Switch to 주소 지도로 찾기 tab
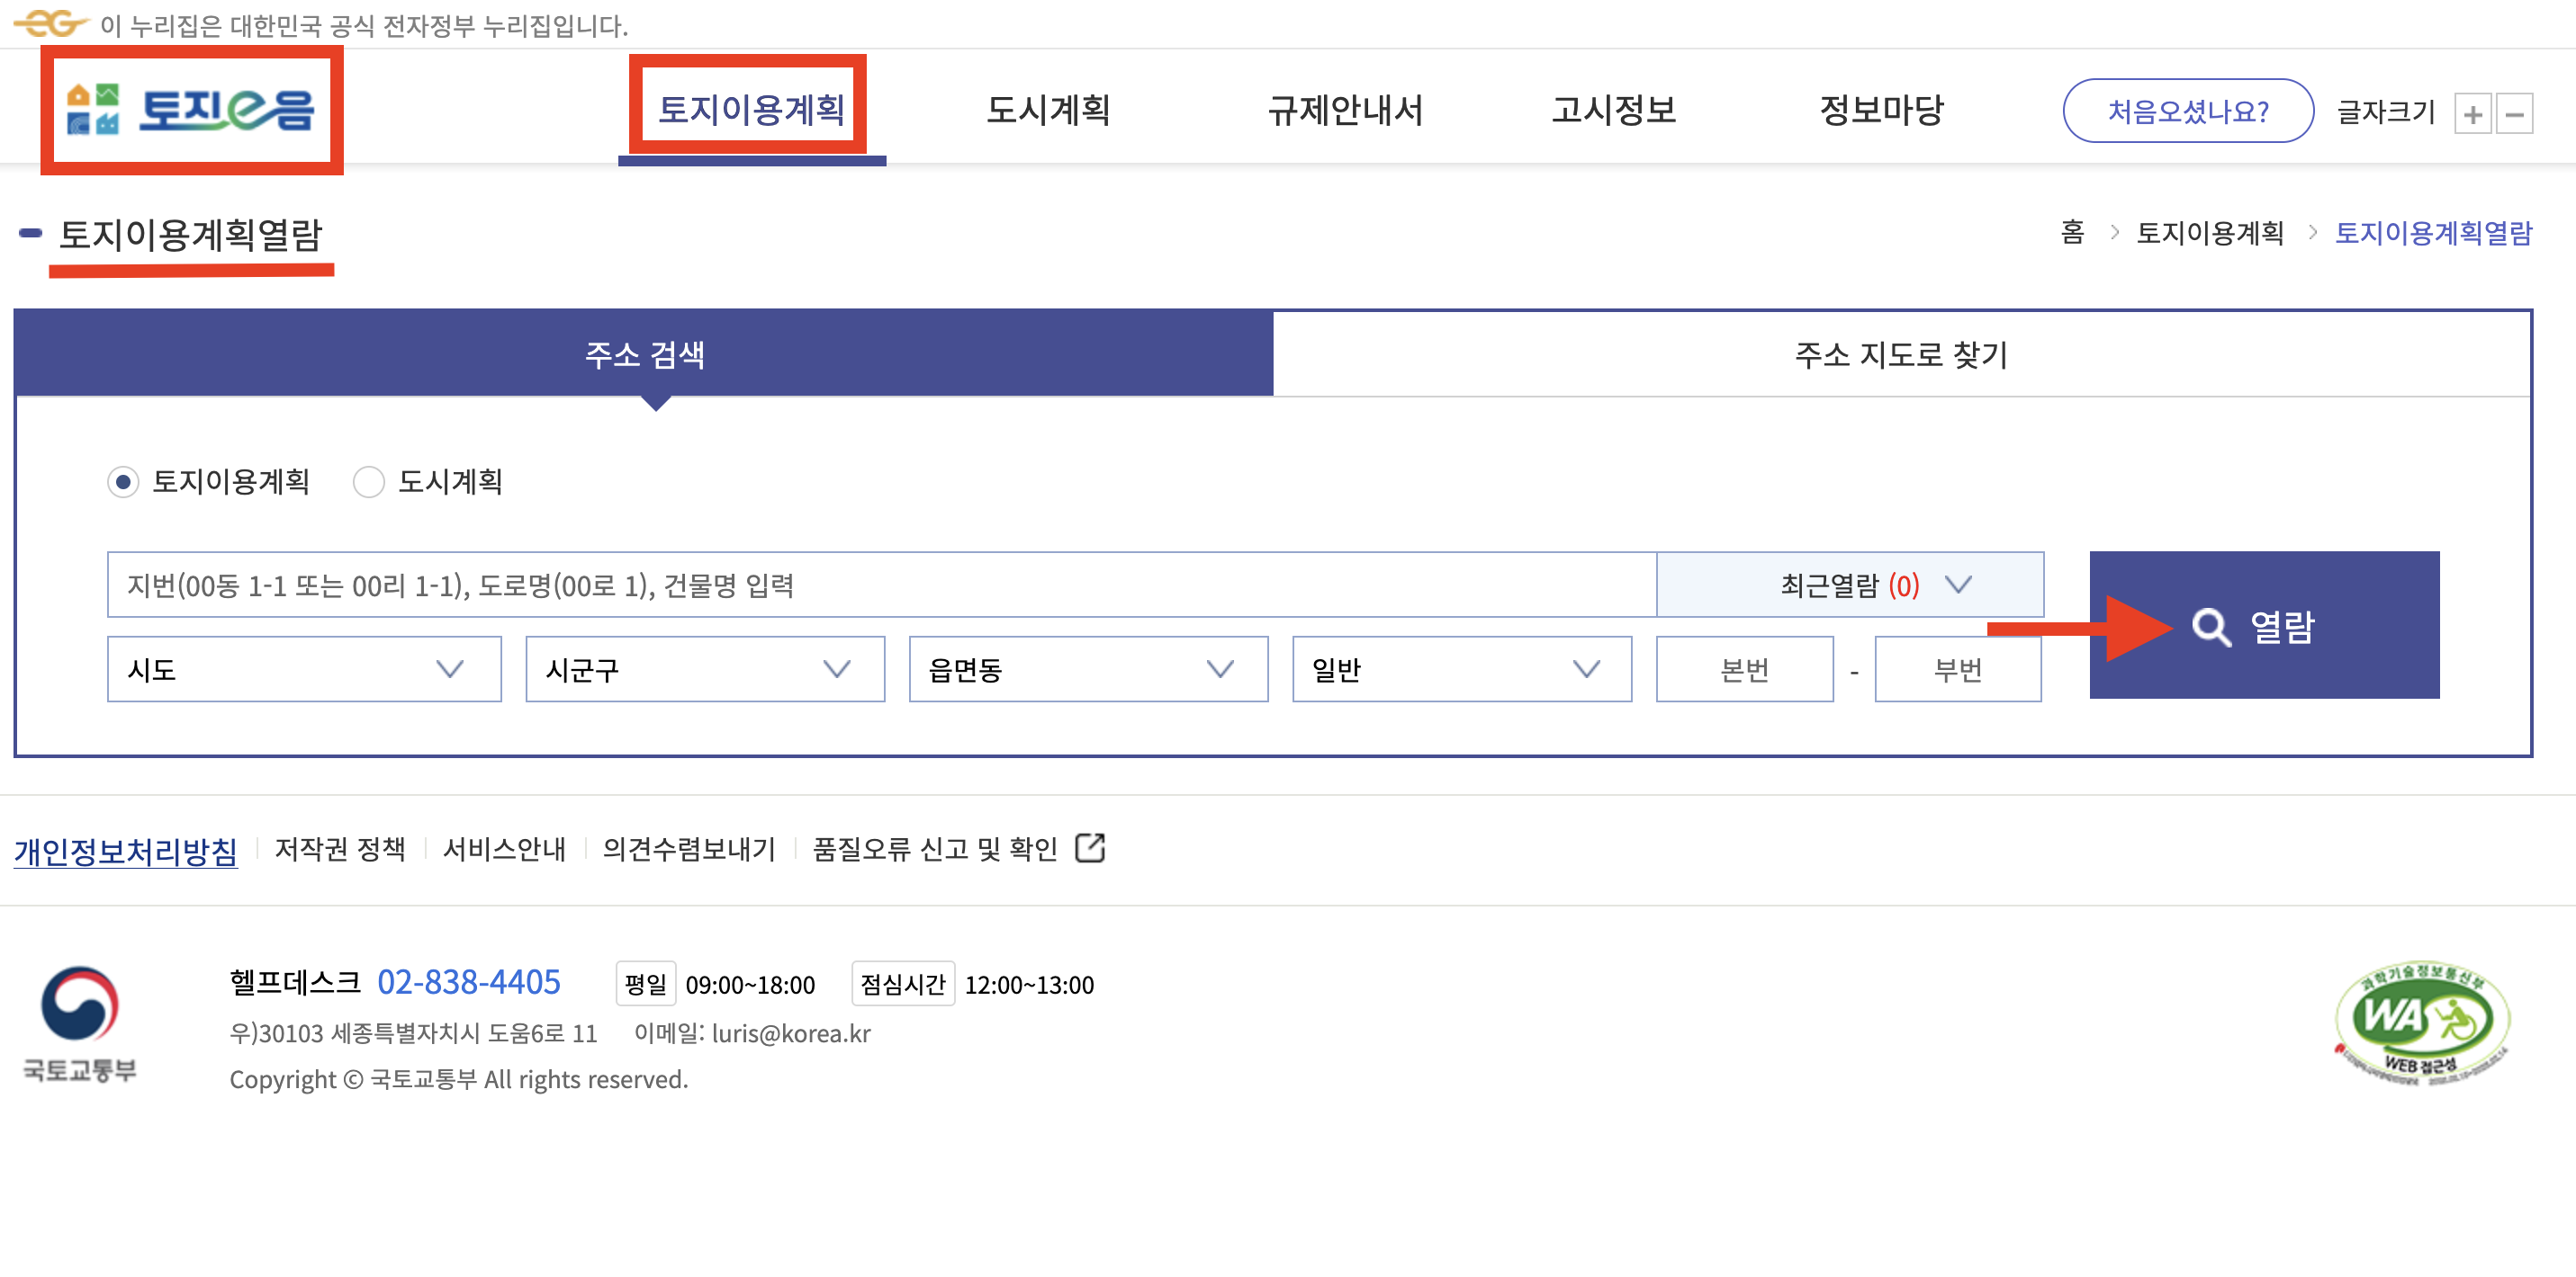The height and width of the screenshot is (1277, 2576). tap(1900, 354)
